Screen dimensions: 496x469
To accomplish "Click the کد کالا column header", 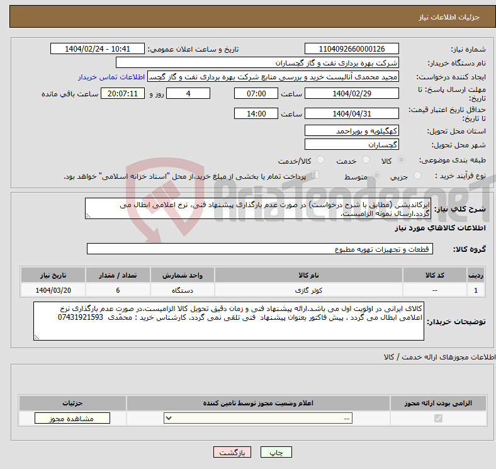I will pyautogui.click(x=435, y=275).
